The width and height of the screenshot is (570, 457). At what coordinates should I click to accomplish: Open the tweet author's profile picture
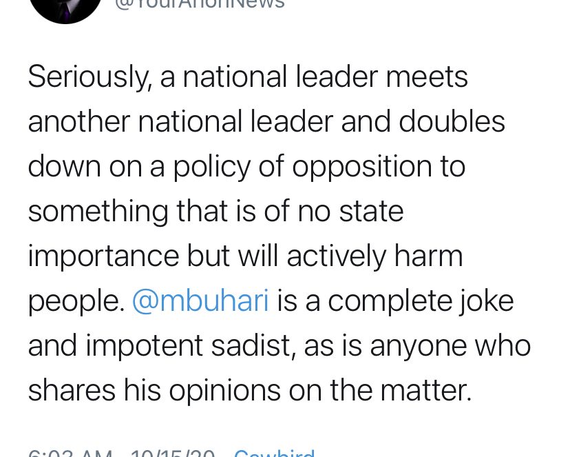(x=66, y=9)
